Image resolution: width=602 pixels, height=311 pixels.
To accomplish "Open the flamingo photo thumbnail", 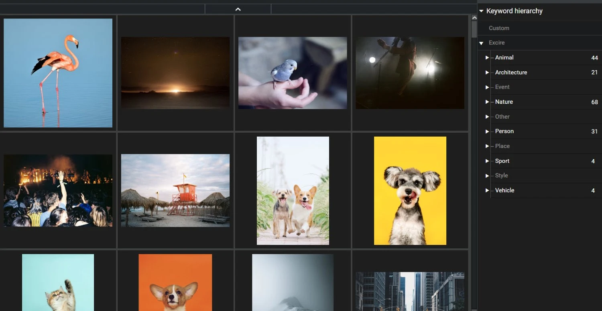I will 58,73.
